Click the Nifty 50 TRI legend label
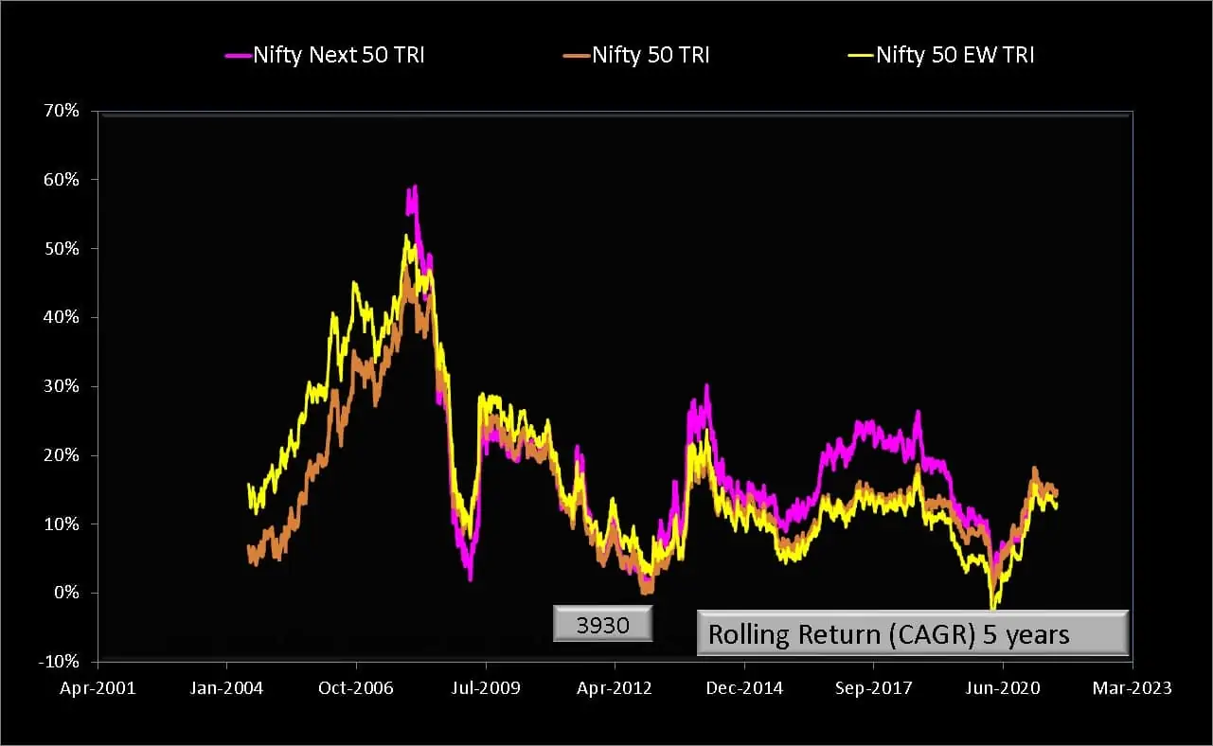This screenshot has width=1213, height=746. (651, 55)
